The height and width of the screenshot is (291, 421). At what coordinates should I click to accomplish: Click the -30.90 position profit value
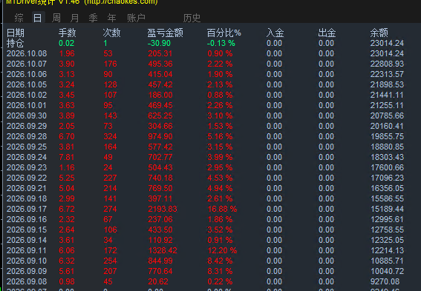point(159,43)
